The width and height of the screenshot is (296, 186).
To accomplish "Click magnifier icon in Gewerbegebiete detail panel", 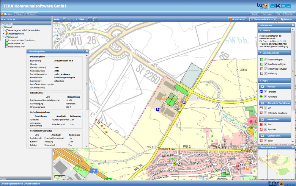I will point(84,51).
